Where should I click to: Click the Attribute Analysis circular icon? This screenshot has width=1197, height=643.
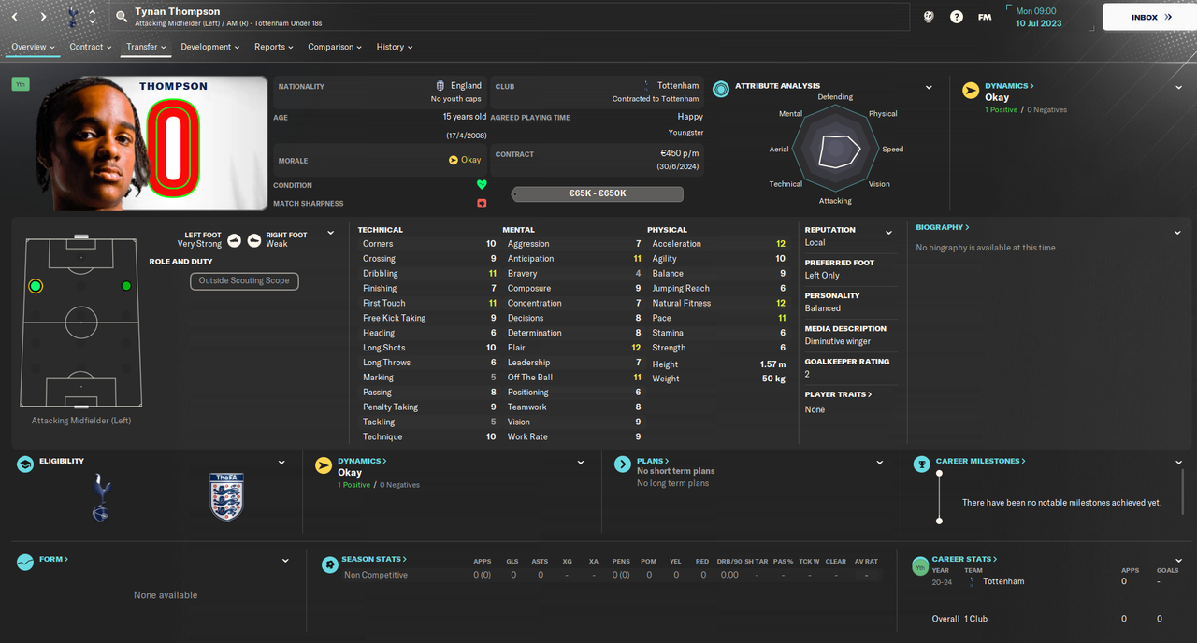click(721, 89)
